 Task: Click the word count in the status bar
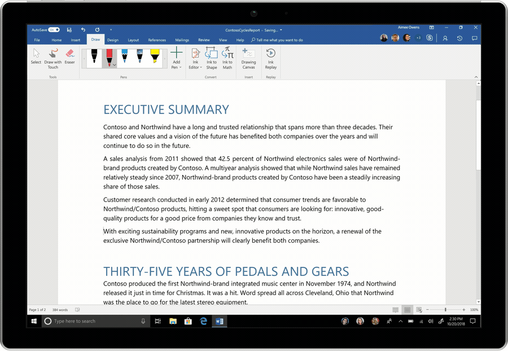tap(59, 309)
